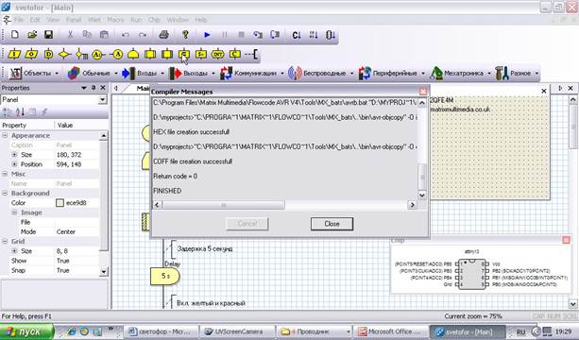Click the Save disk icon
The image size is (579, 340).
(x=48, y=35)
